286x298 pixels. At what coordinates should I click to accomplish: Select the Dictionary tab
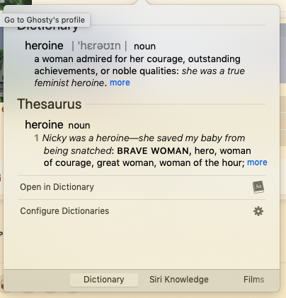104,280
